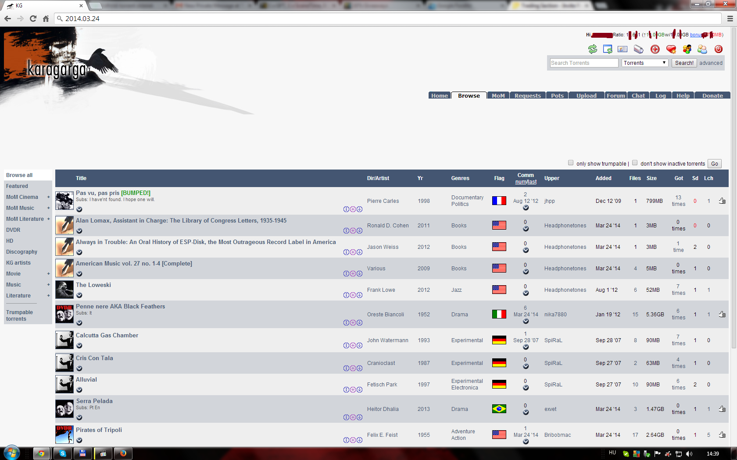Open the Forum tab
This screenshot has width=737, height=460.
coord(616,96)
